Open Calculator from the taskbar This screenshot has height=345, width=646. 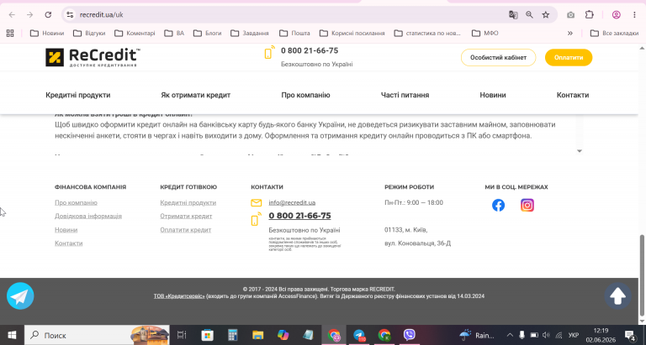233,335
